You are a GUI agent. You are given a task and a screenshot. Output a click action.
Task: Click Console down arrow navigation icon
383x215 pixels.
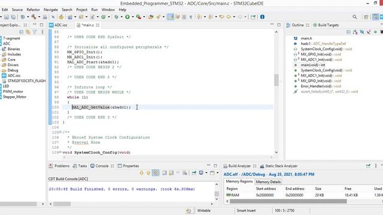click(x=141, y=173)
